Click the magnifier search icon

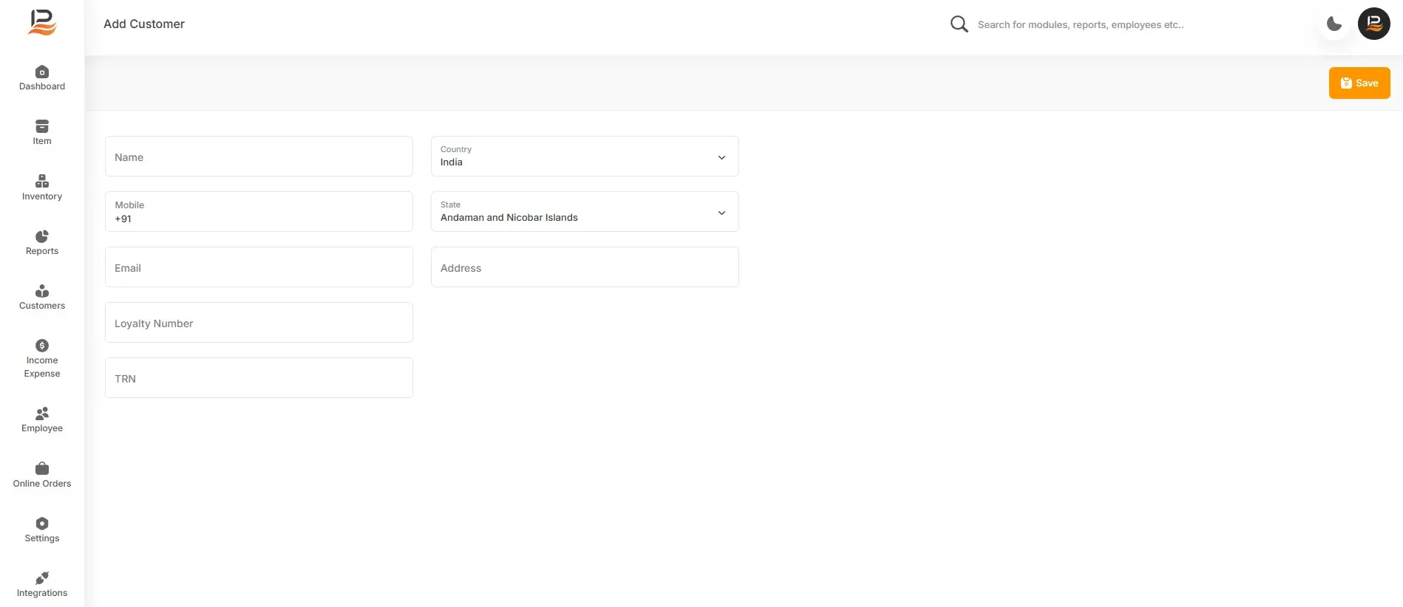(x=959, y=24)
